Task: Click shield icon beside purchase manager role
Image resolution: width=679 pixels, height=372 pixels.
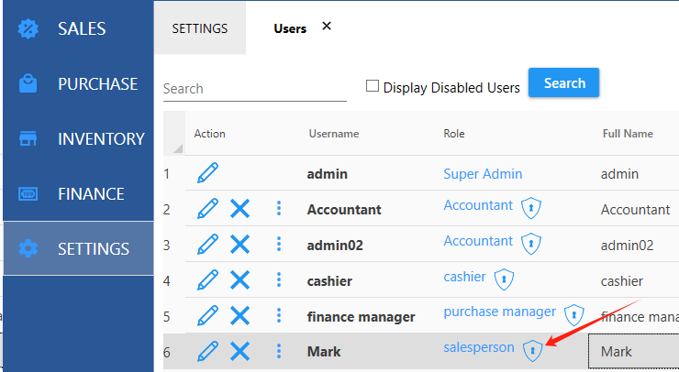Action: (x=574, y=314)
